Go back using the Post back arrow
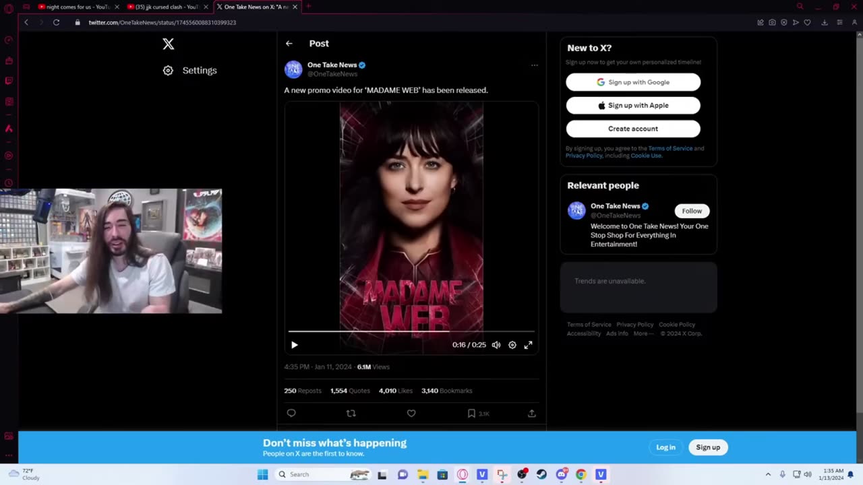 click(289, 43)
